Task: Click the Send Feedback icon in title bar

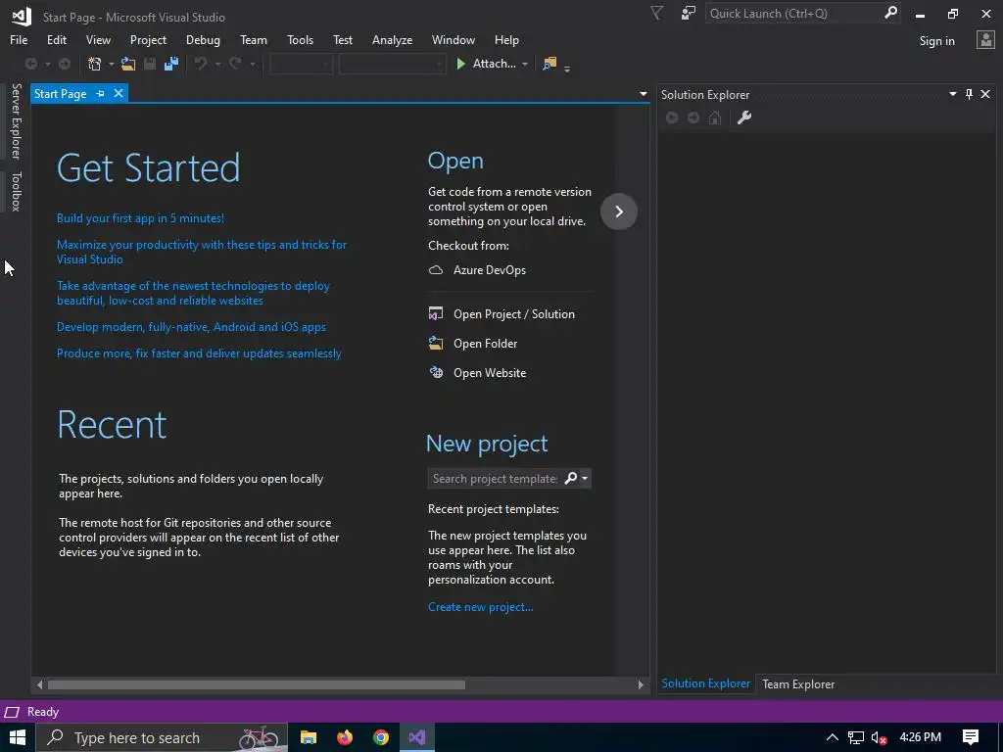Action: pyautogui.click(x=689, y=13)
